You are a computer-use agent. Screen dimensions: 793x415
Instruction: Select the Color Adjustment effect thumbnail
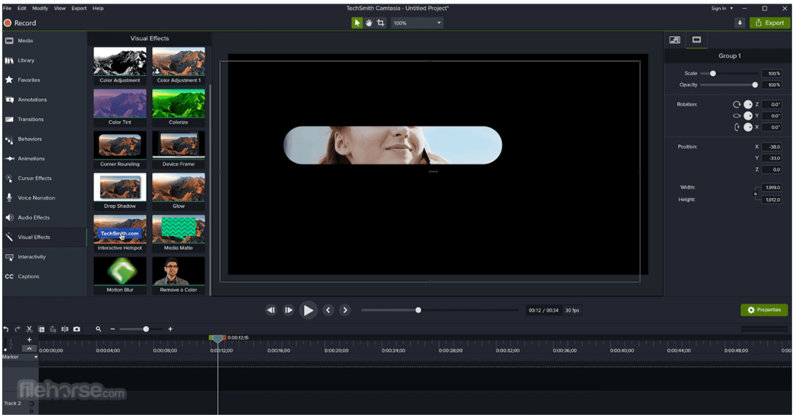(x=120, y=66)
